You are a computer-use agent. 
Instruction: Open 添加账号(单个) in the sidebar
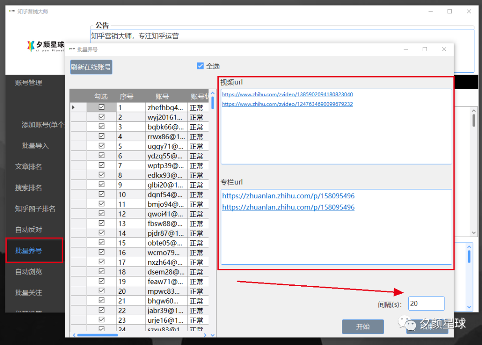coord(43,125)
